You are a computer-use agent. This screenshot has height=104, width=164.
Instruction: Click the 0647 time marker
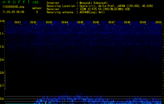point(112,22)
